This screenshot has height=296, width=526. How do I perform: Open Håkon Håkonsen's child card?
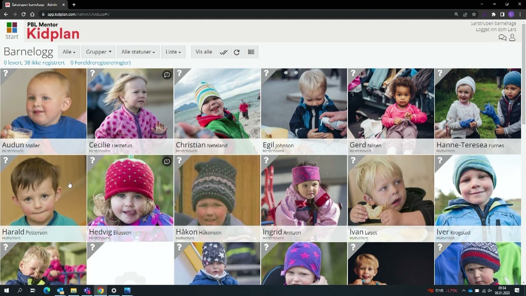(x=217, y=198)
